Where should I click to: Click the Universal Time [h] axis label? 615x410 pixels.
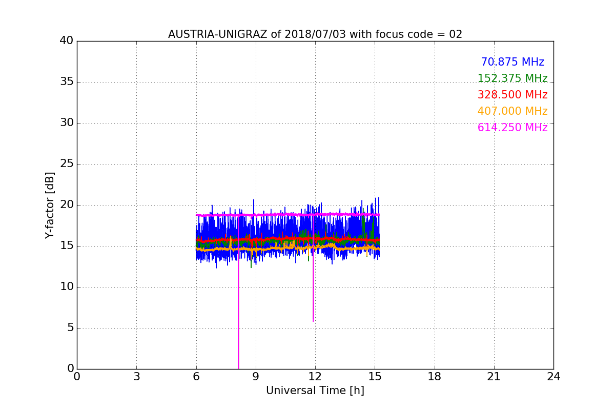(315, 391)
